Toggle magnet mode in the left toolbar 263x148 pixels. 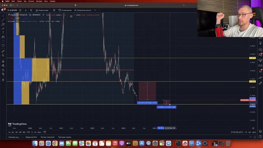click(3, 61)
